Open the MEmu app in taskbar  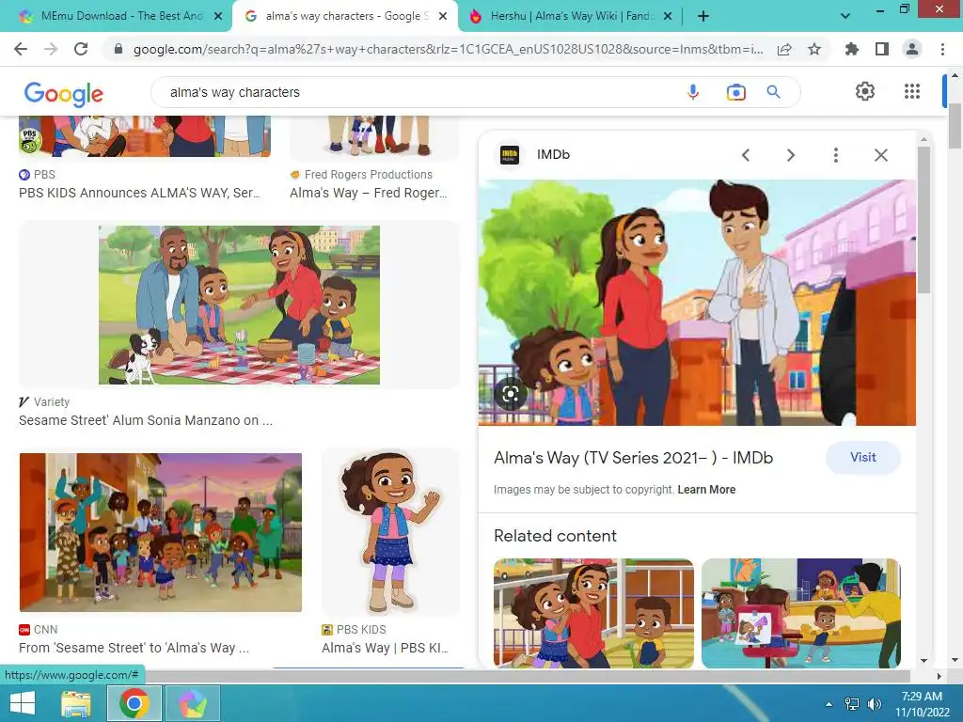click(193, 703)
